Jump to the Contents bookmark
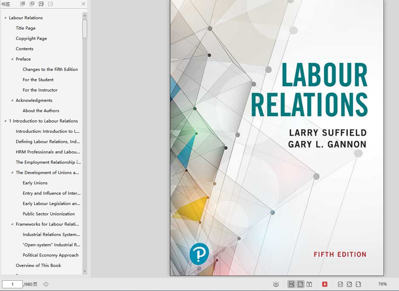 [24, 49]
